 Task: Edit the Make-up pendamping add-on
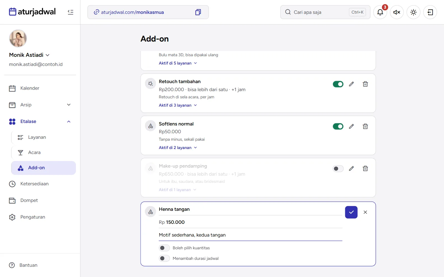pos(351,168)
